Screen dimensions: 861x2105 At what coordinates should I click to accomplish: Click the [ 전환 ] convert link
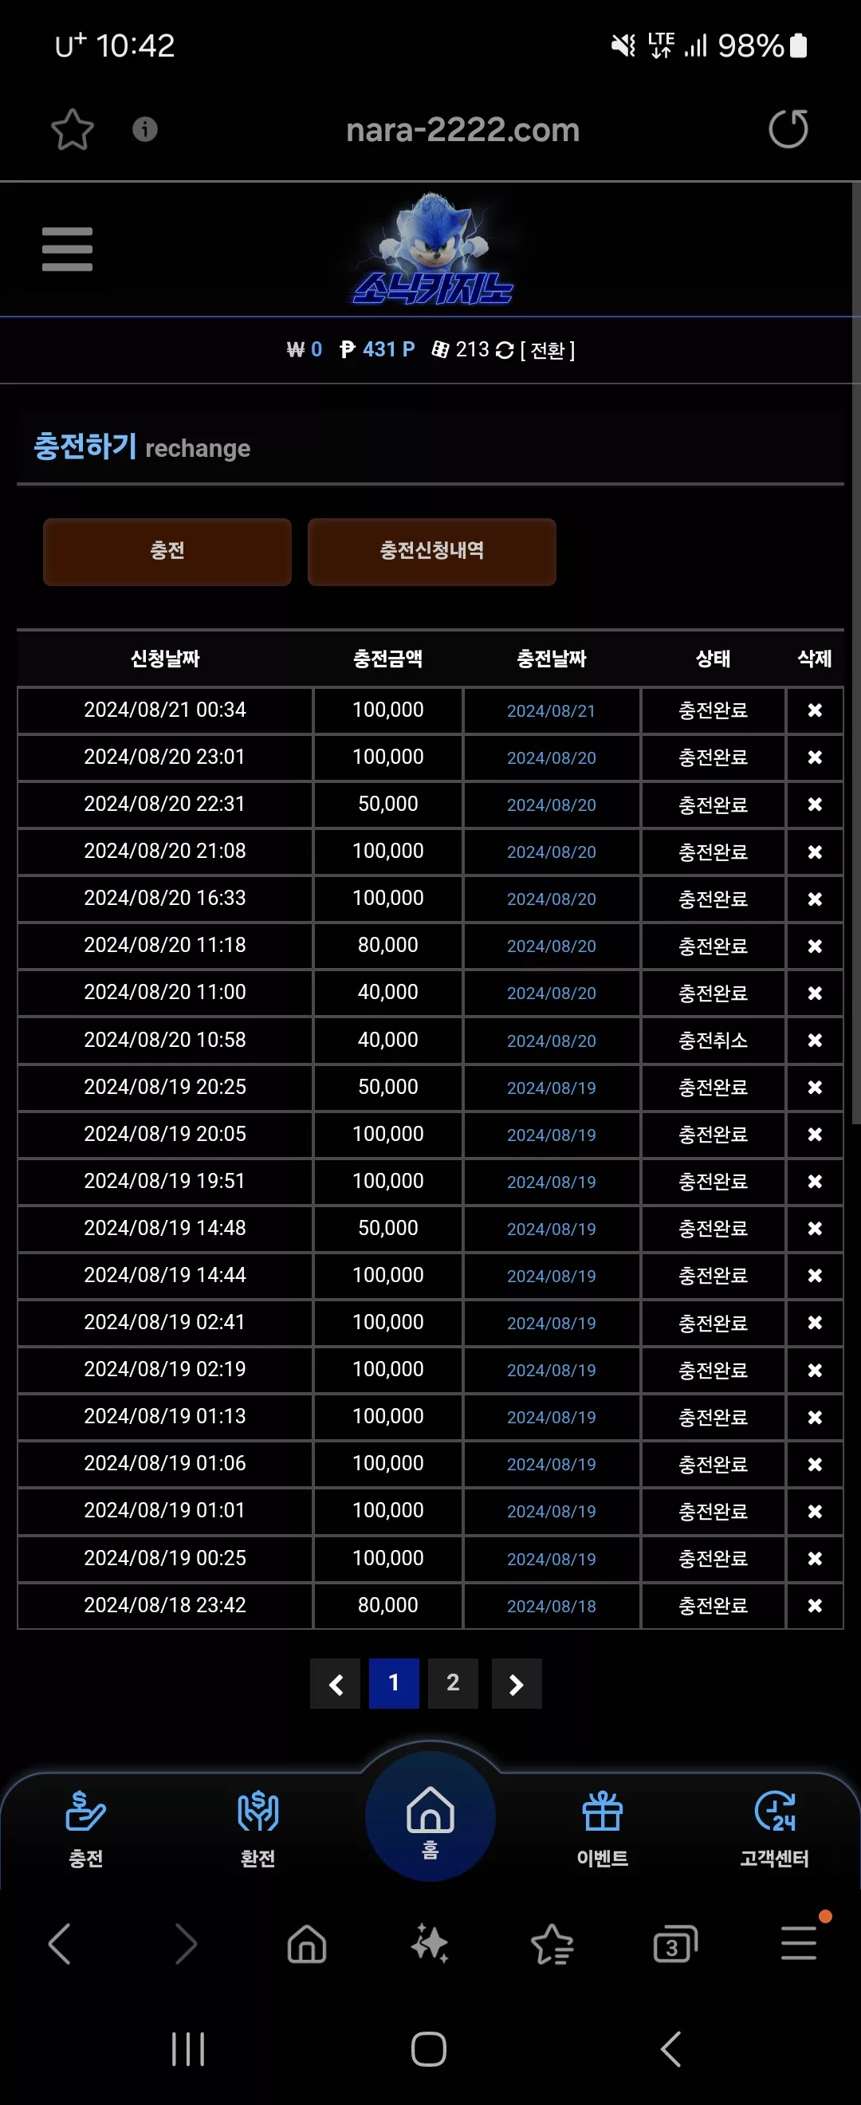(x=548, y=351)
